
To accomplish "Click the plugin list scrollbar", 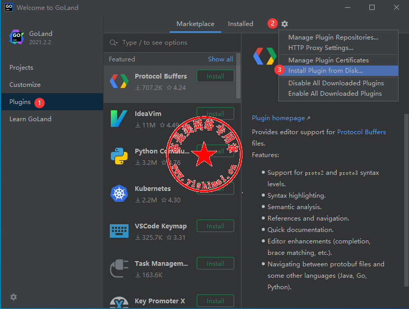I will tap(238, 75).
